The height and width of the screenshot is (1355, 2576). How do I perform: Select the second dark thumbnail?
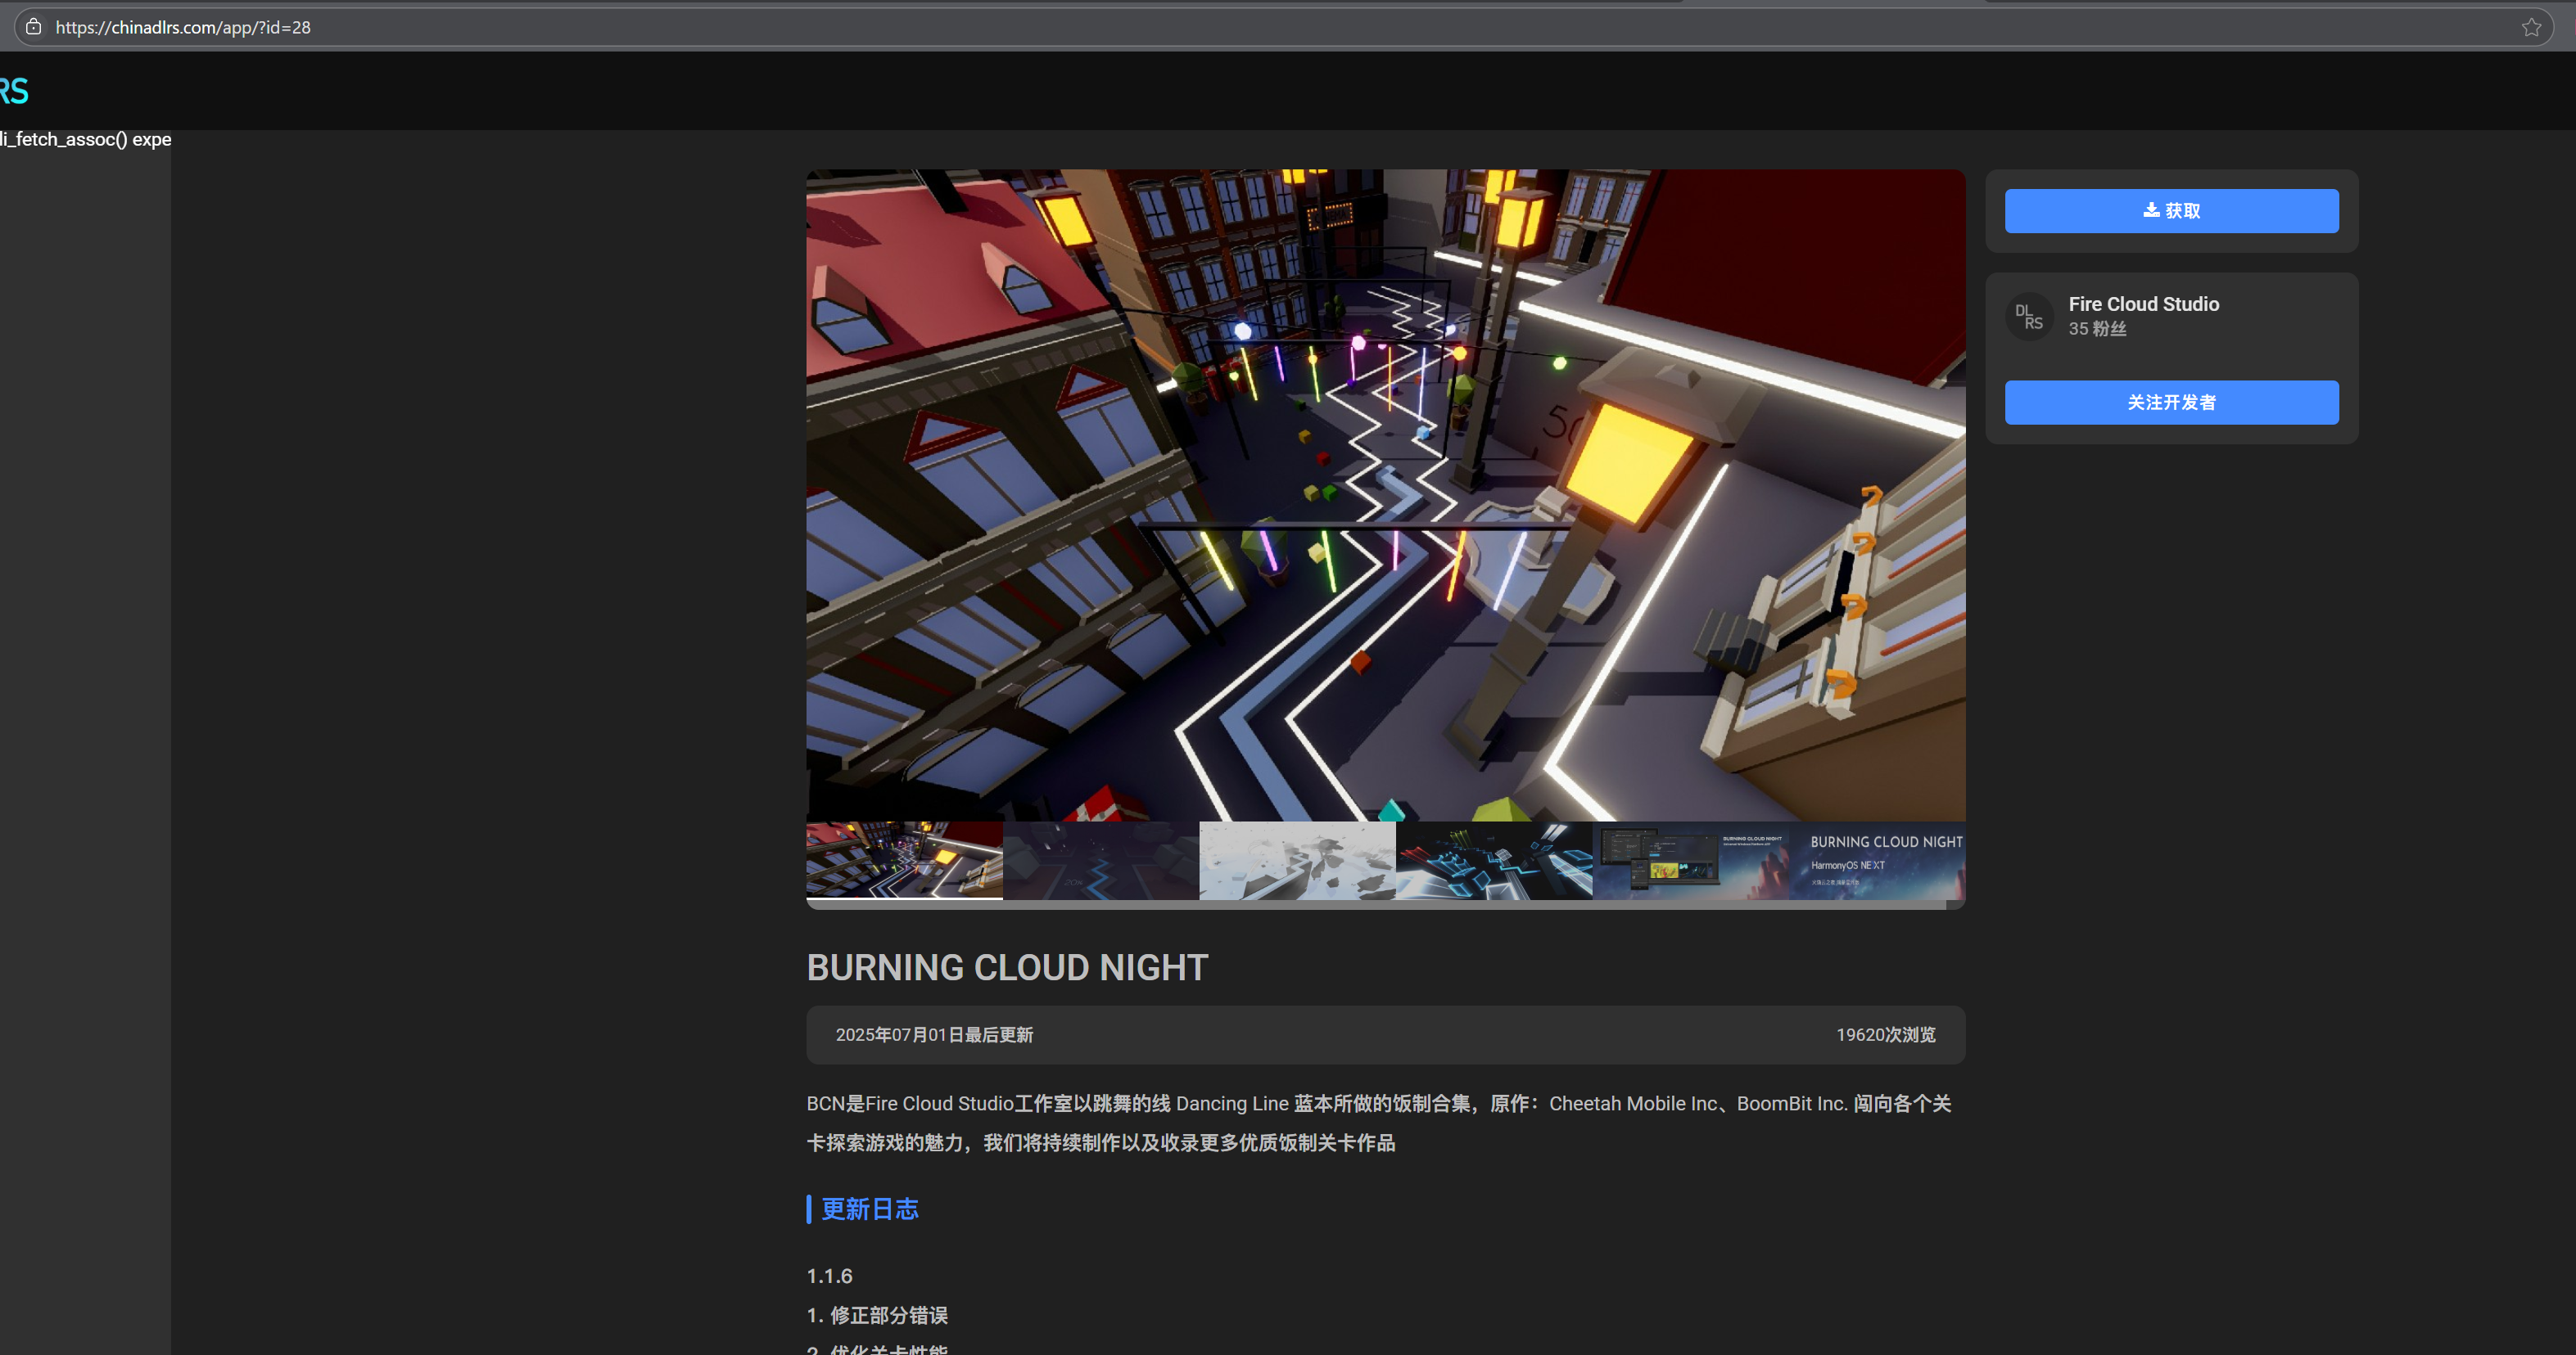pyautogui.click(x=1100, y=860)
